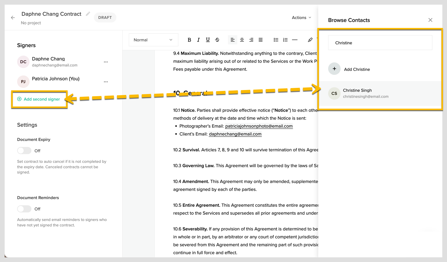Open daphnechang@email.com link in document

235,134
